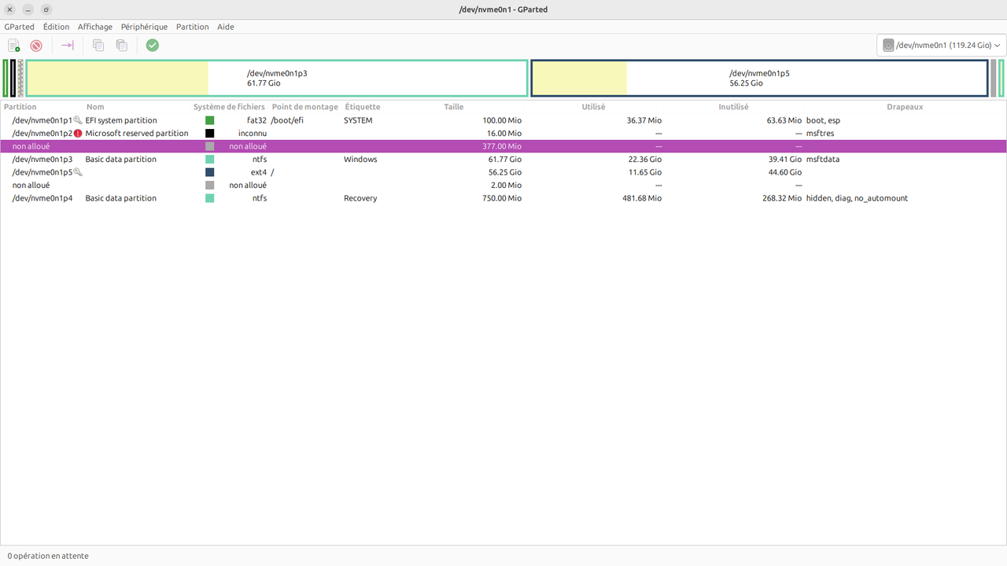
Task: Click the Windows label cell
Action: (360, 160)
